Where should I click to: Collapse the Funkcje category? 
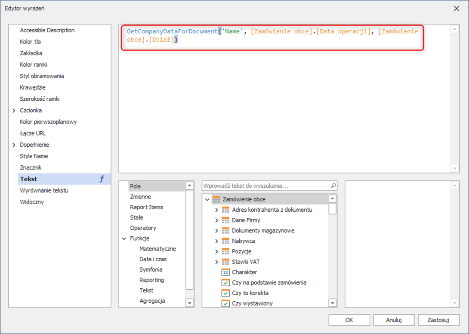coord(124,238)
